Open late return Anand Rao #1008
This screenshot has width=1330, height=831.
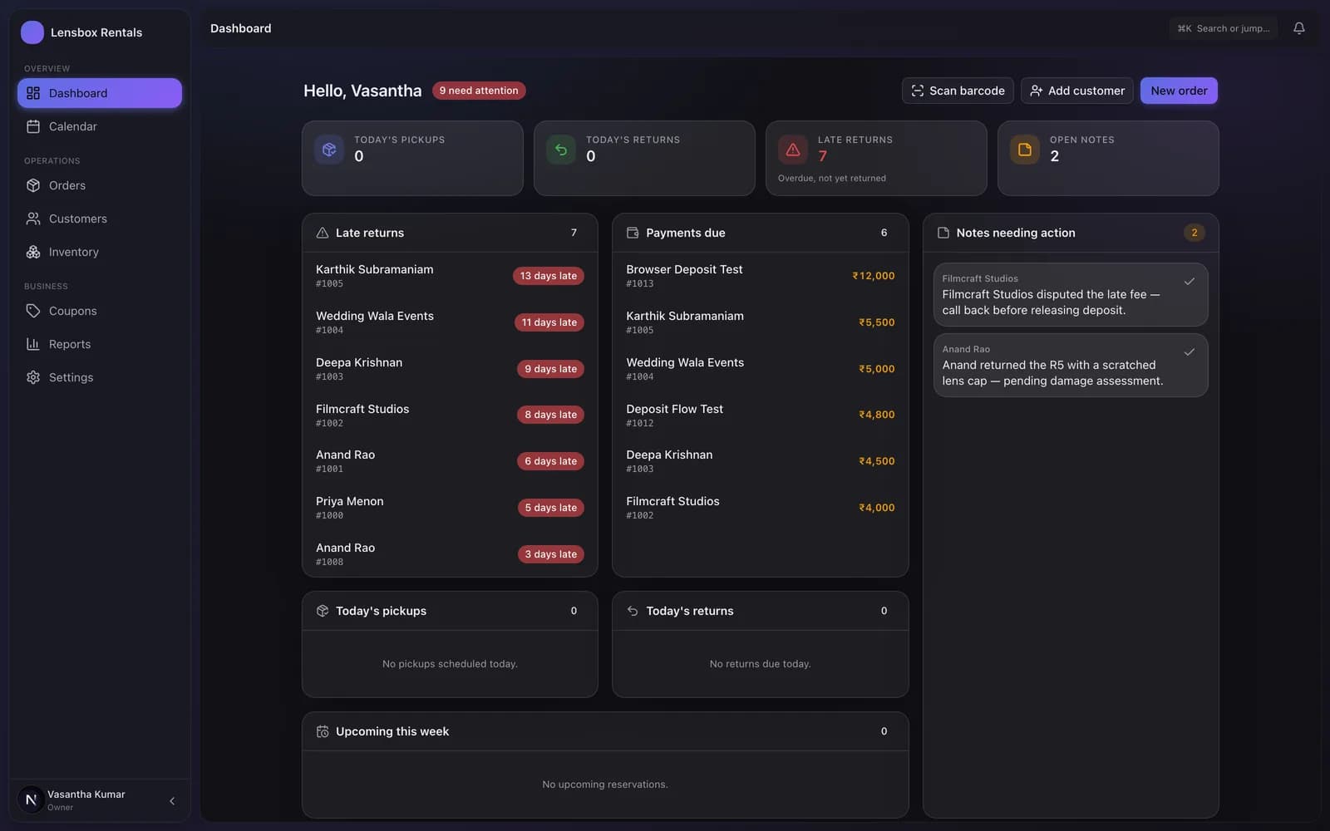point(450,554)
